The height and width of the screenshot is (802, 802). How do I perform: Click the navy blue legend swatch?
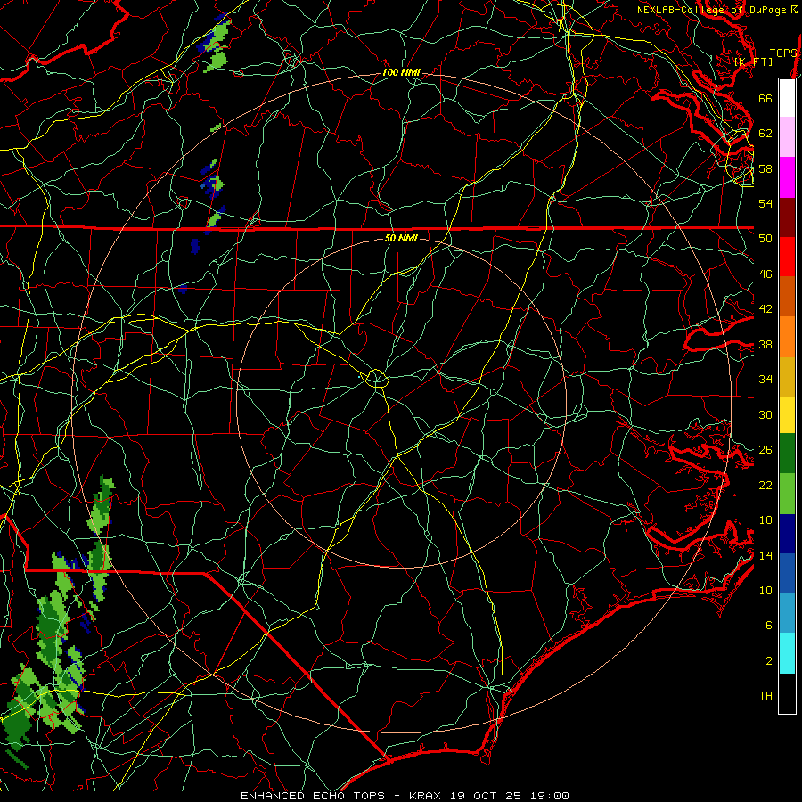pyautogui.click(x=787, y=534)
